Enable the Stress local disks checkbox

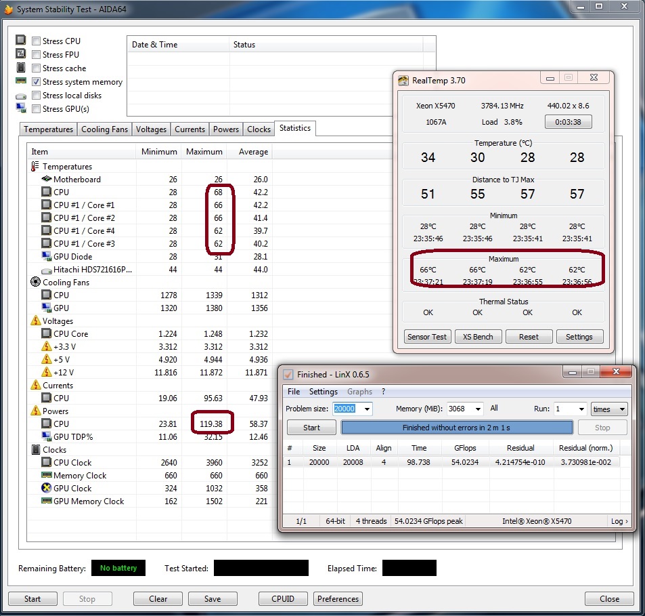click(x=36, y=95)
